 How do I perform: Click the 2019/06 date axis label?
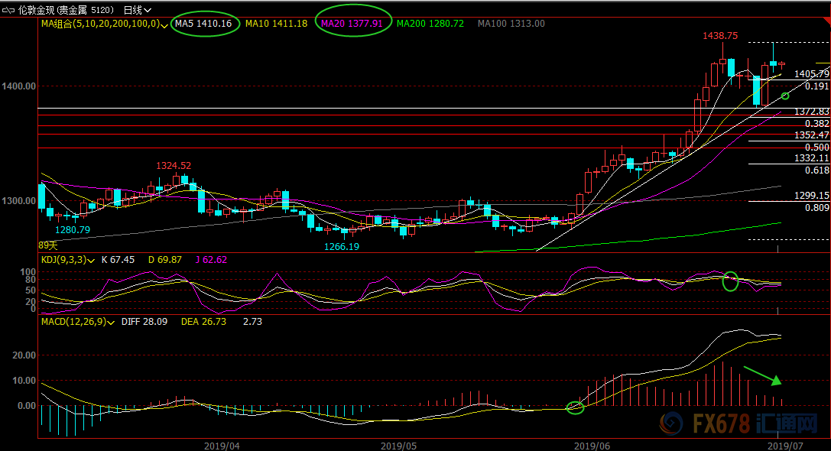[x=592, y=446]
